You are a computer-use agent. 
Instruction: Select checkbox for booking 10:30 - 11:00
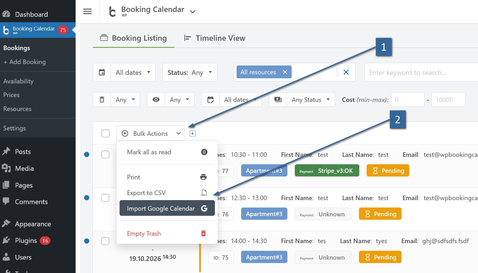[105, 154]
